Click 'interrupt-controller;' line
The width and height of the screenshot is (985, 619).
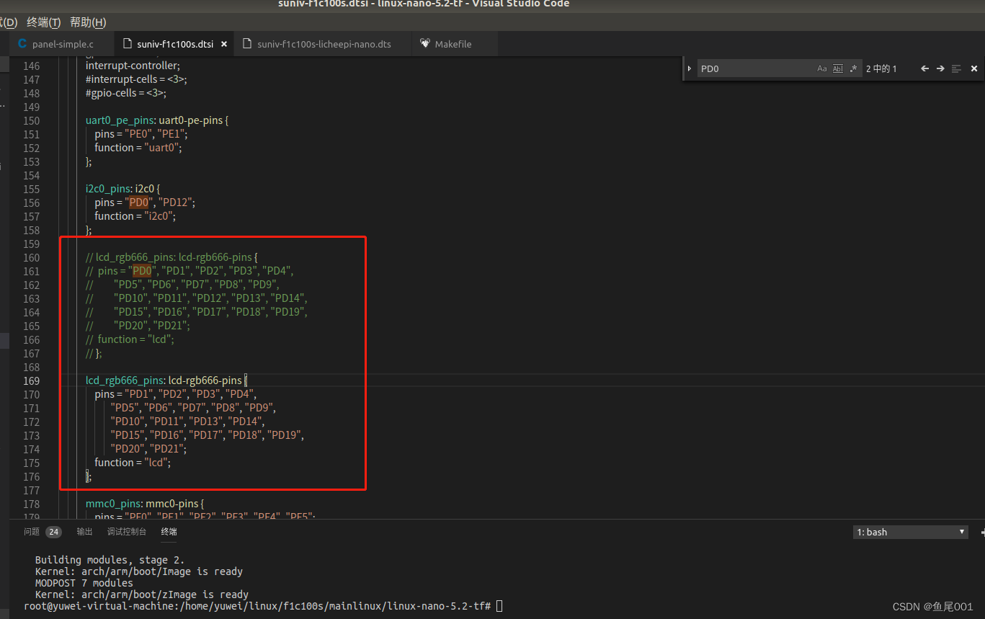coord(133,66)
